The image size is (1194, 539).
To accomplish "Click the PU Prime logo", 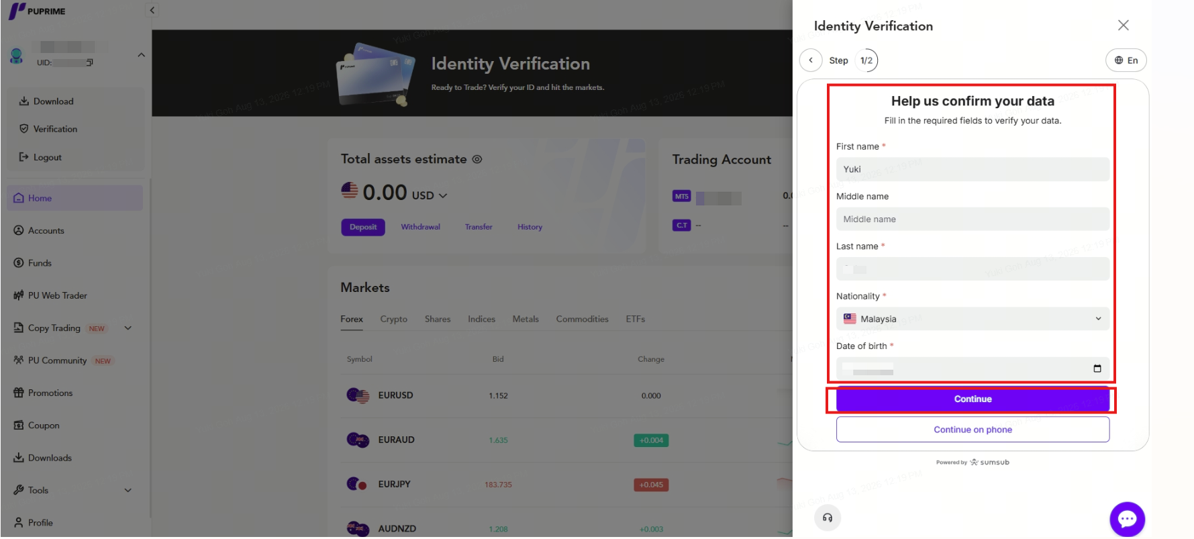I will click(37, 11).
